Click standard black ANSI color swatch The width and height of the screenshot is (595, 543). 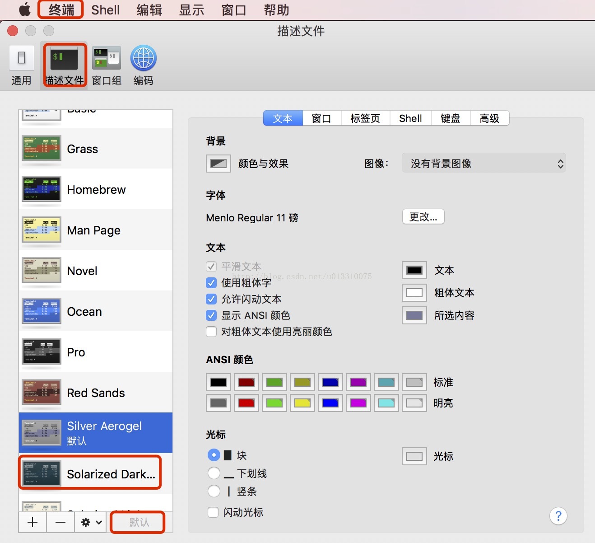click(x=218, y=382)
